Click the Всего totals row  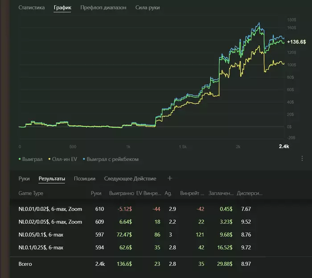(x=25, y=264)
